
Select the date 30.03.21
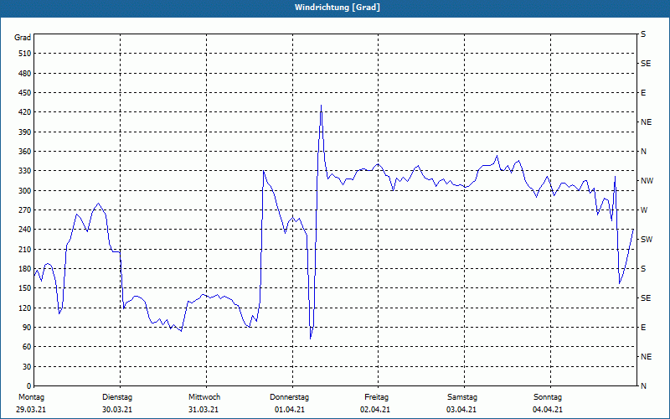[x=117, y=410]
